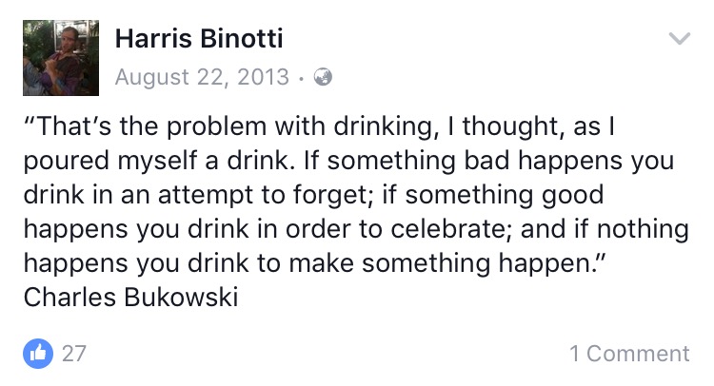Show the 27 likes count list
The height and width of the screenshot is (386, 714).
[74, 354]
